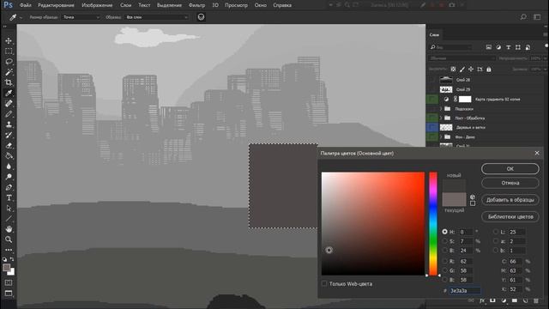Select the Eraser tool
Screen dimensions: 549x309
pyautogui.click(x=9, y=145)
